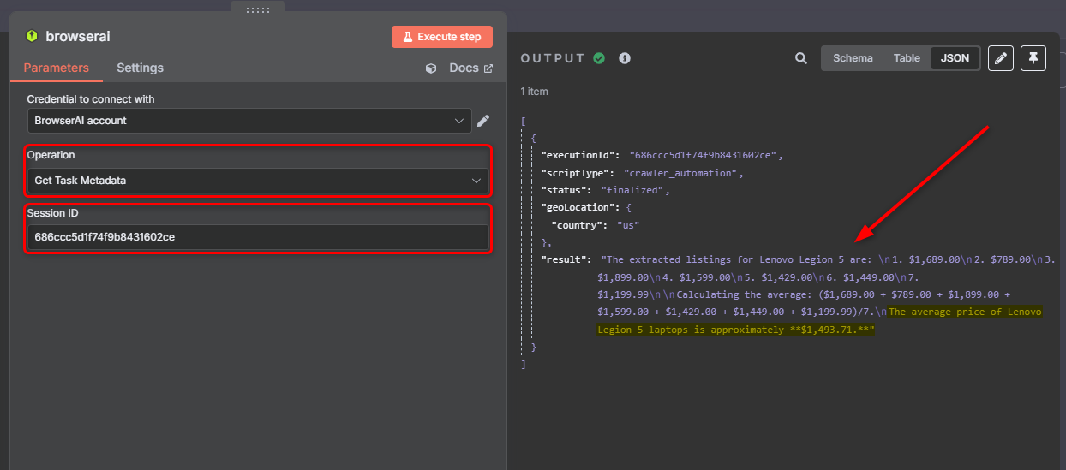Click the "1 item" count label
This screenshot has height=470, width=1066.
(535, 92)
